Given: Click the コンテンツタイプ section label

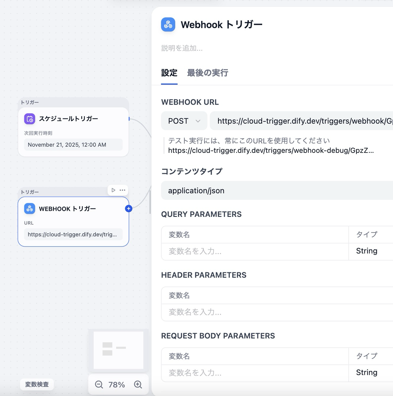Looking at the screenshot, I should click(192, 171).
